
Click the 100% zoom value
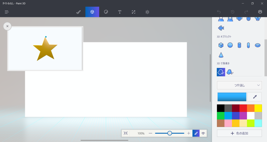coord(141,133)
